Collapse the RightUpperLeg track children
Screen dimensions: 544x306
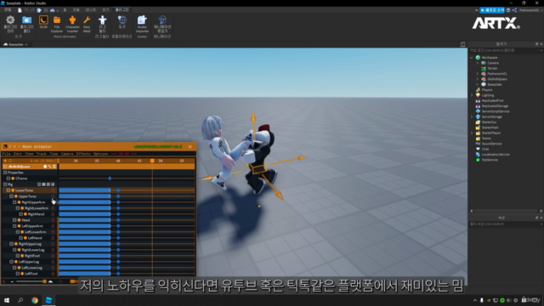(11, 244)
